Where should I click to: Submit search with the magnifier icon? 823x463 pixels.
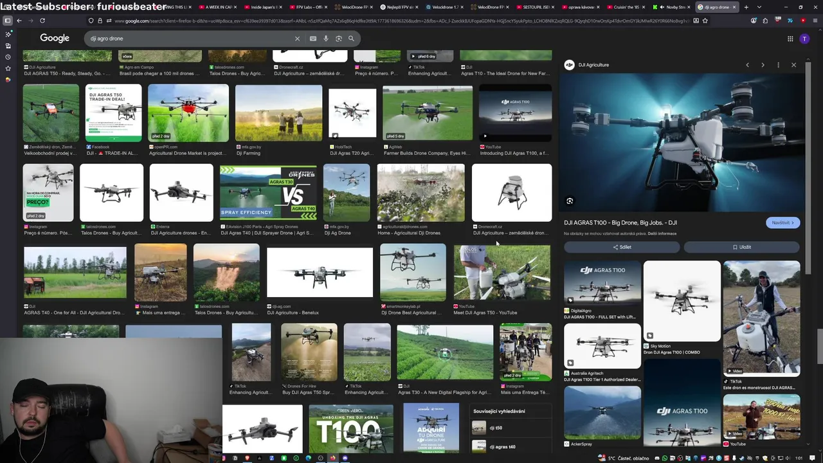click(x=351, y=39)
